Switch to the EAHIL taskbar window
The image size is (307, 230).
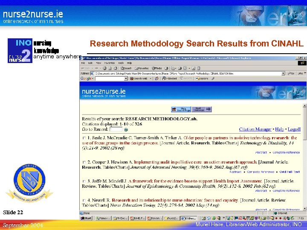[x=137, y=218]
